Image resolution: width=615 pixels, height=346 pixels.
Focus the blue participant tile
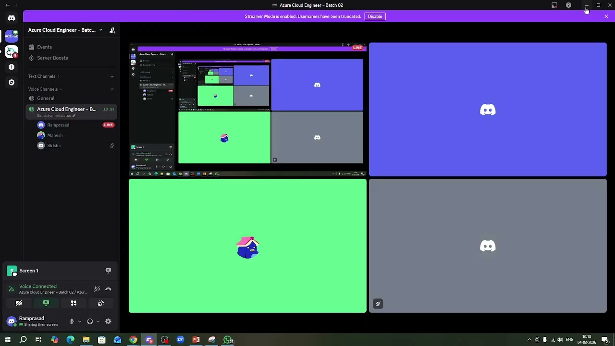point(488,110)
